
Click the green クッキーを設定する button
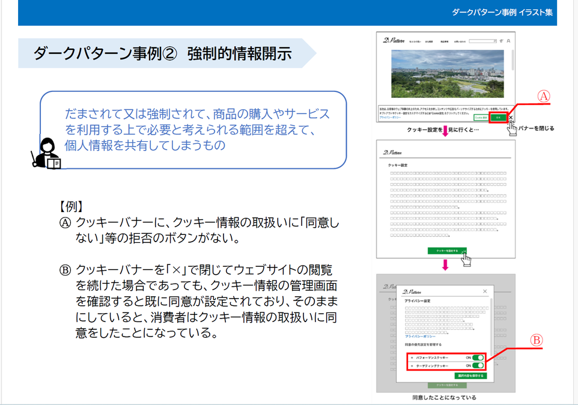447,251
